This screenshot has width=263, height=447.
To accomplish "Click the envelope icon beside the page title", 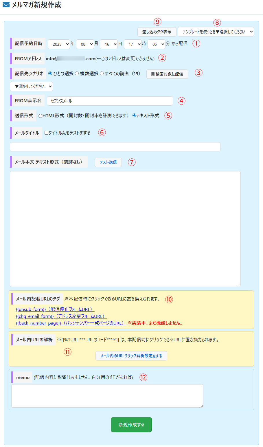I will (x=6, y=5).
